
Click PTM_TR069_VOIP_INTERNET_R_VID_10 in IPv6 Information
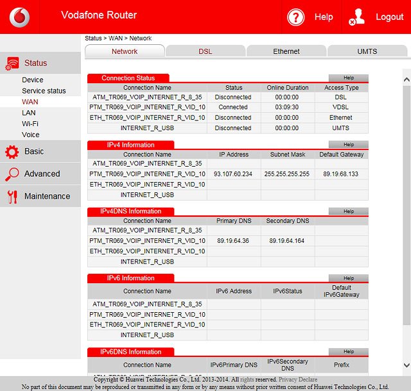[147, 315]
